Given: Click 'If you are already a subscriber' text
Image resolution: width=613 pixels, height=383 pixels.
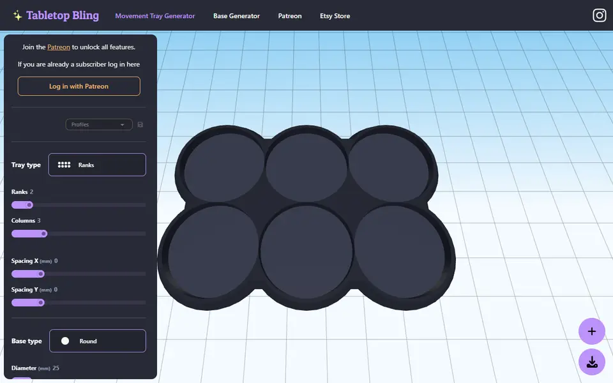Looking at the screenshot, I should click(x=79, y=64).
